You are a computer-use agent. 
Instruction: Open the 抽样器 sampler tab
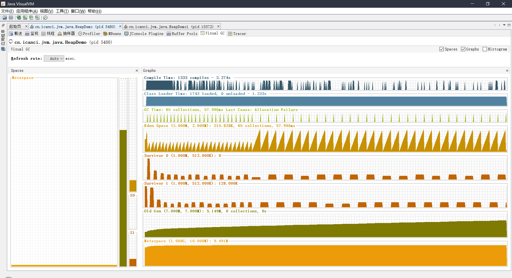pos(66,34)
